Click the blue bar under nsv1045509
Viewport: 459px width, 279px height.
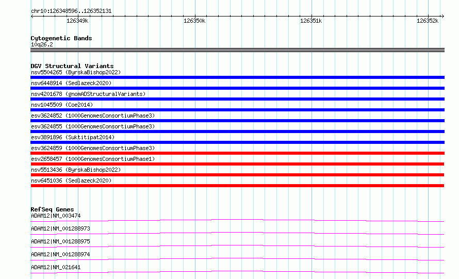pos(237,110)
